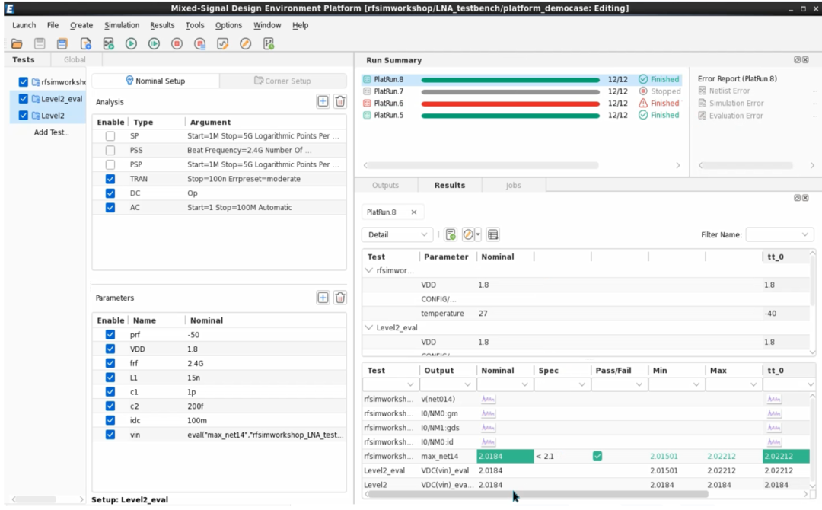
Task: Click the open folder icon in toolbar
Action: tap(17, 44)
